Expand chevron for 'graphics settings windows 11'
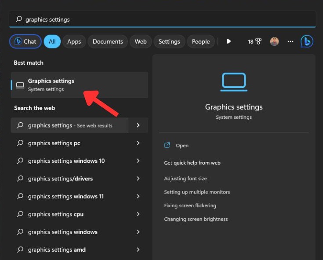 point(138,196)
